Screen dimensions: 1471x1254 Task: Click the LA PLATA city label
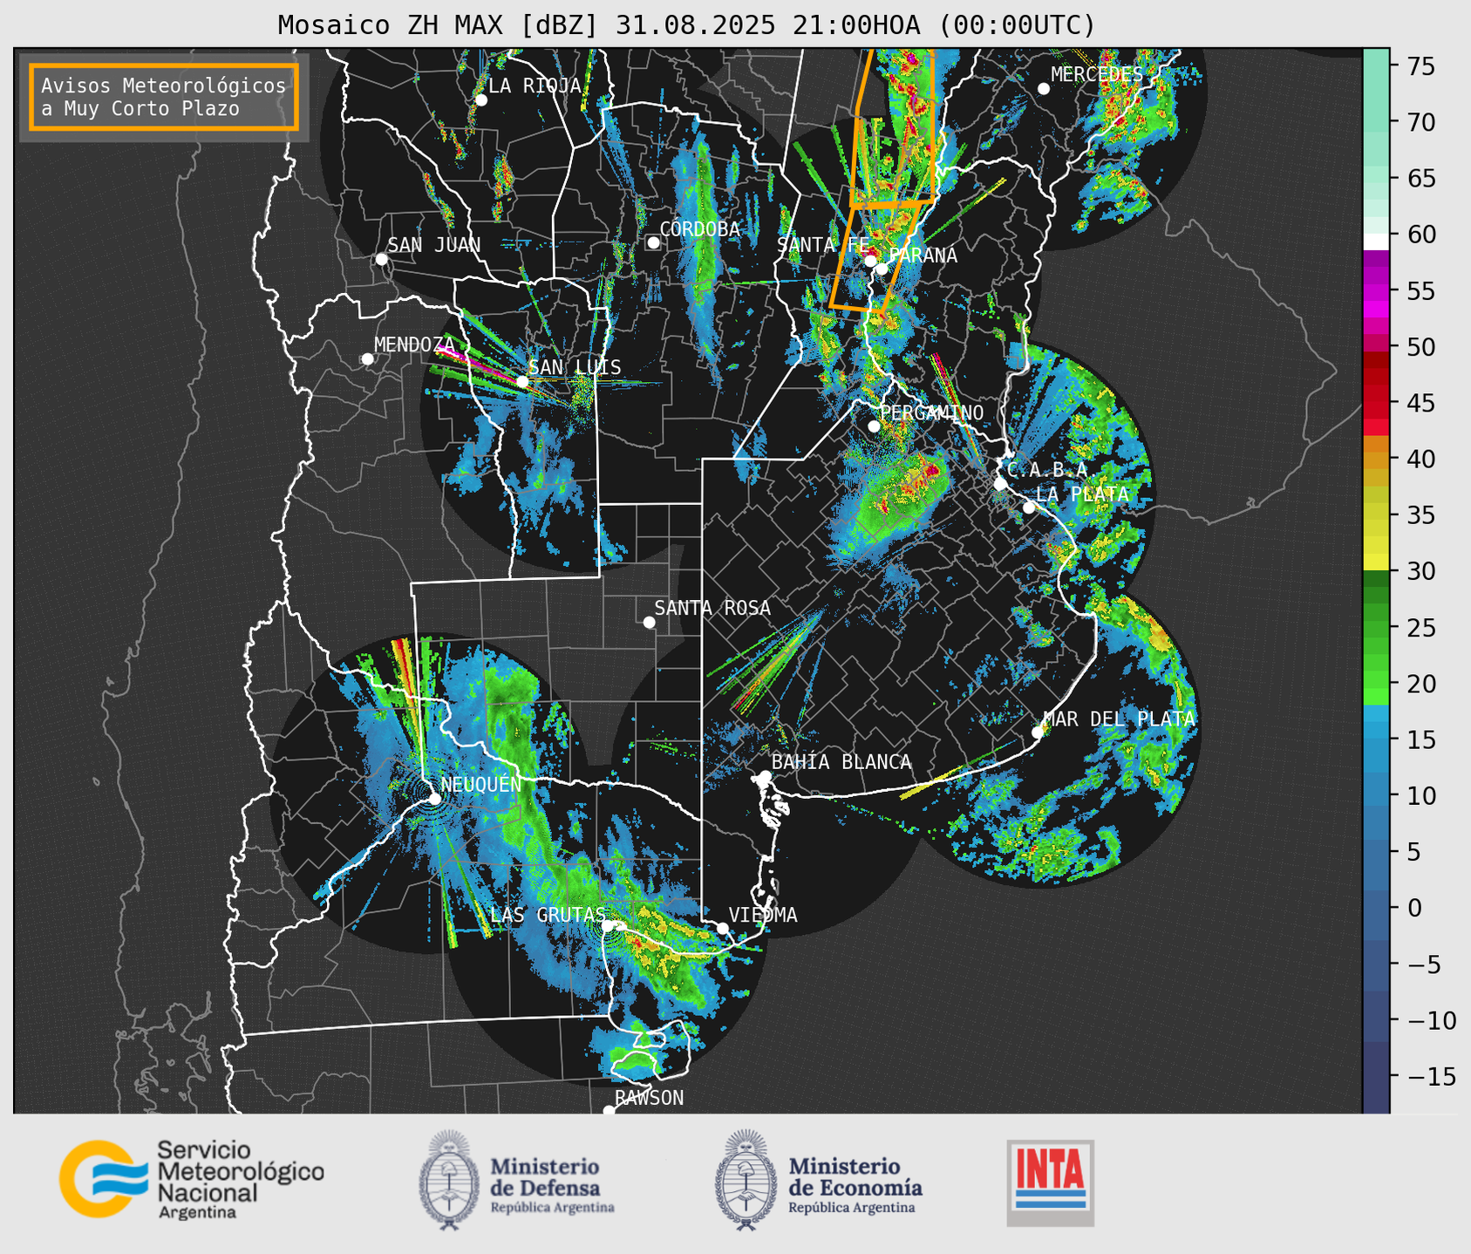tap(1082, 494)
